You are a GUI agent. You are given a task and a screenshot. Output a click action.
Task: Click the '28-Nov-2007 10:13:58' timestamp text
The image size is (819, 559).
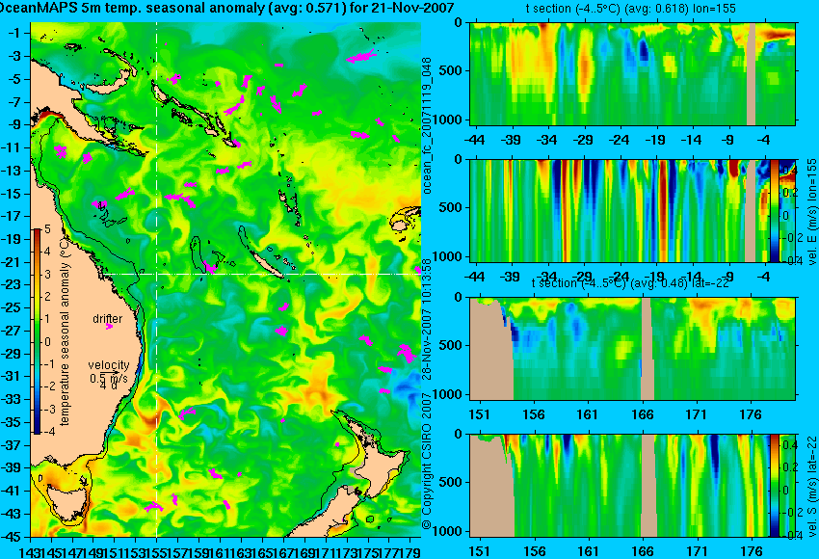(x=427, y=319)
